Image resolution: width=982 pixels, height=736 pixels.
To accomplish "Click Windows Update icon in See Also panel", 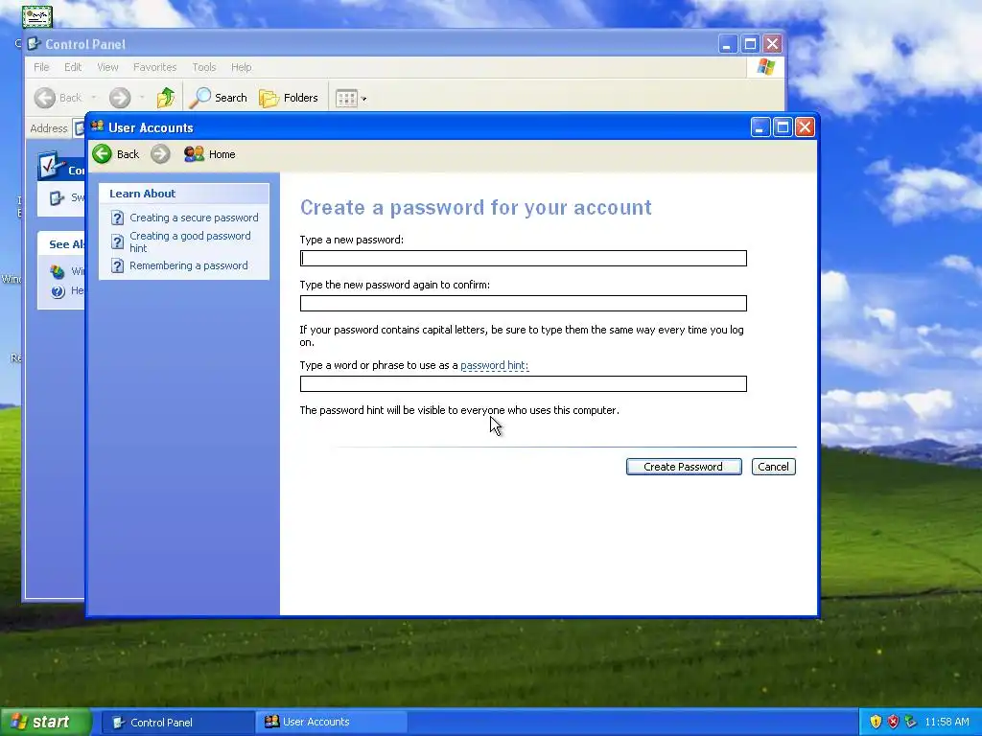I will [x=58, y=271].
